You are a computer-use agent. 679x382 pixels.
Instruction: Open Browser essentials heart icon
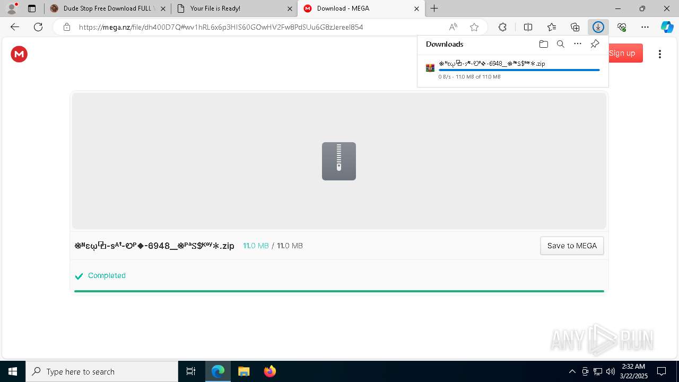pos(622,27)
